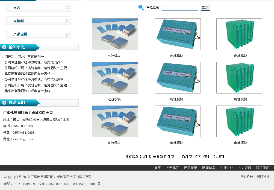Click the magnifier icon beside 产品搜索
274x190 pixels.
click(x=141, y=8)
